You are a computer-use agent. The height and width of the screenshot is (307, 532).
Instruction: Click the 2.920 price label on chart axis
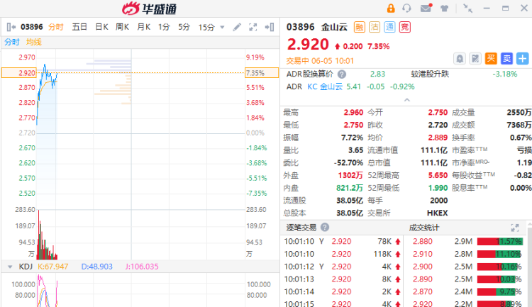(18, 73)
